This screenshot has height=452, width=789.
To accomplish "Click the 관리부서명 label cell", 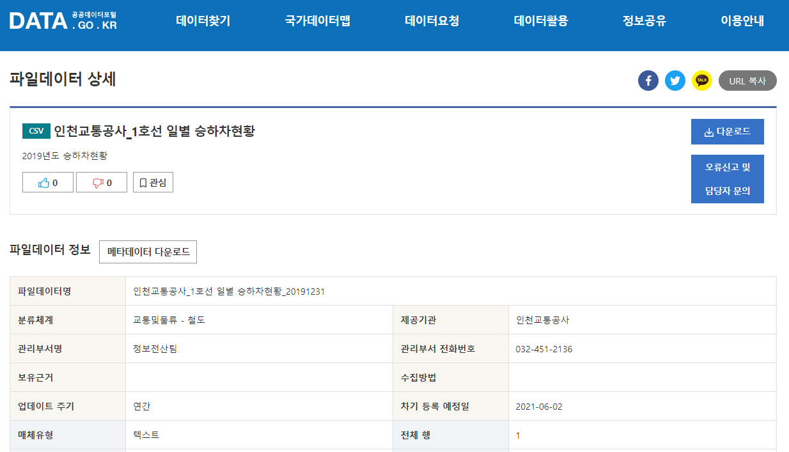I will click(x=68, y=349).
